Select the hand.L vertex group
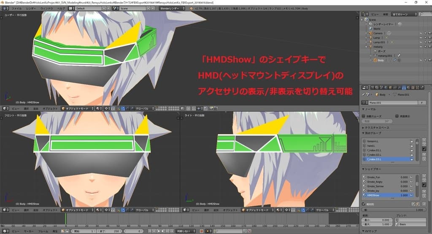 [x=371, y=146]
